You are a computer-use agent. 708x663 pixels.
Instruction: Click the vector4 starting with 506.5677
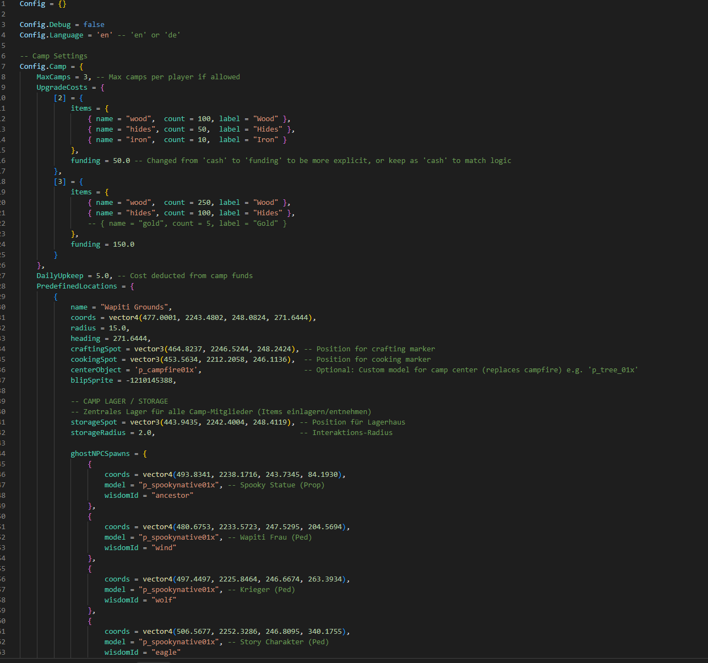pos(244,632)
